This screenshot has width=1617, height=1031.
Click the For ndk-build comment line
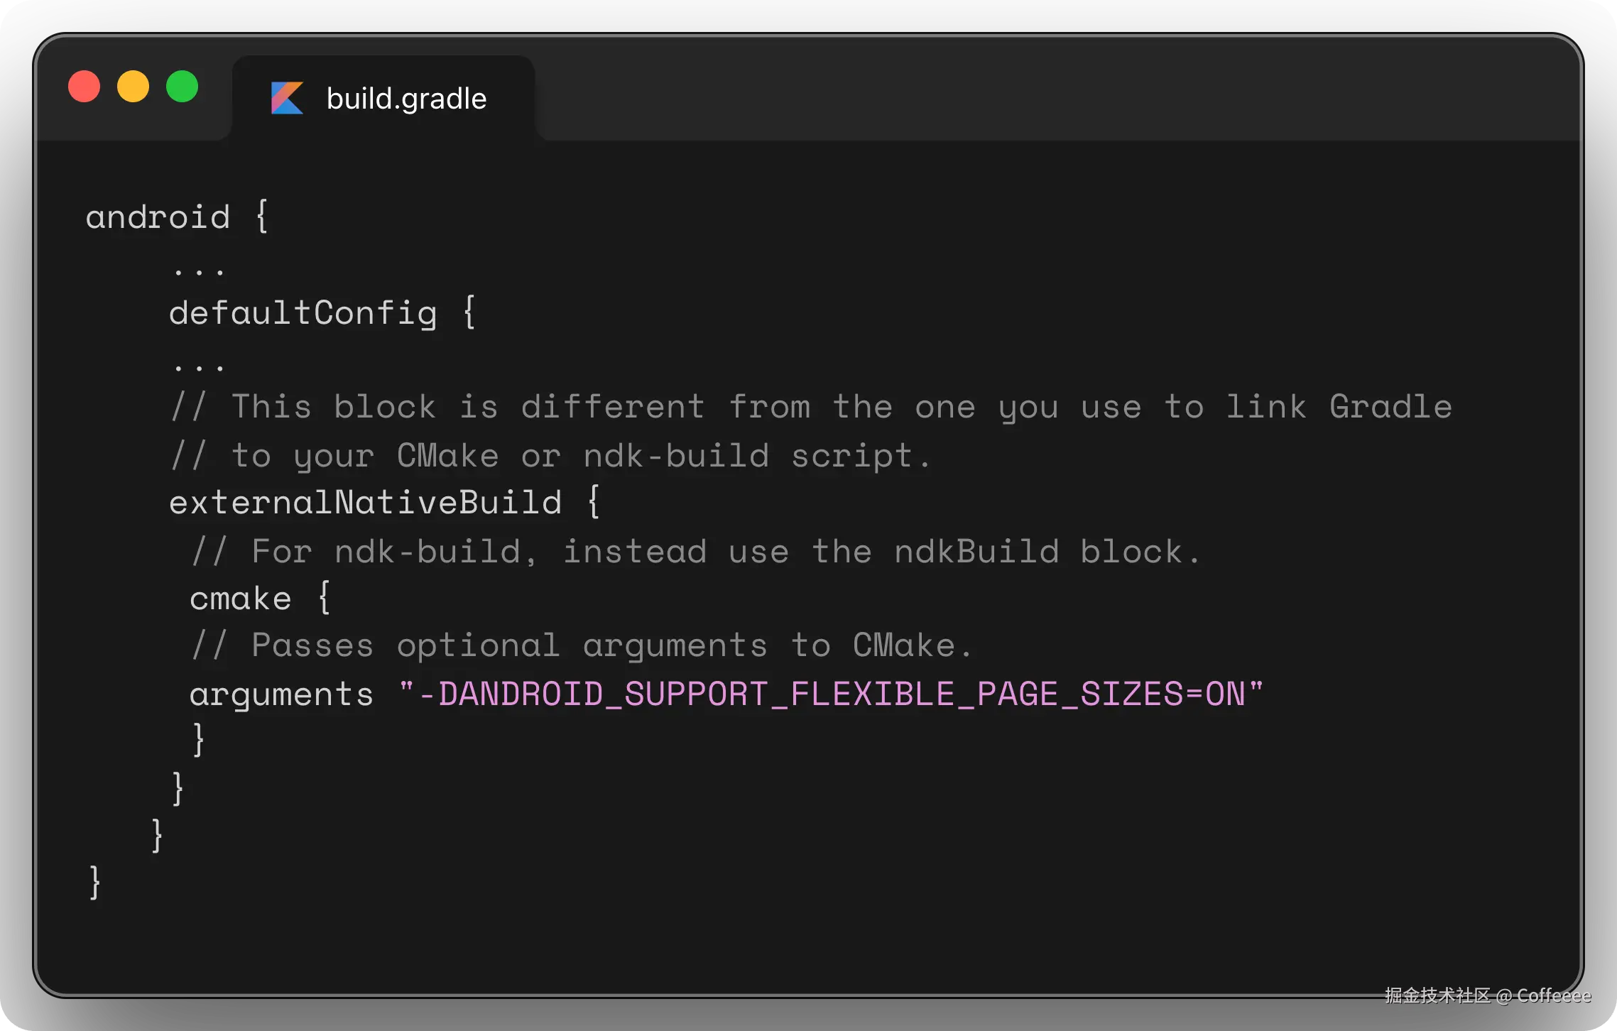pyautogui.click(x=696, y=552)
